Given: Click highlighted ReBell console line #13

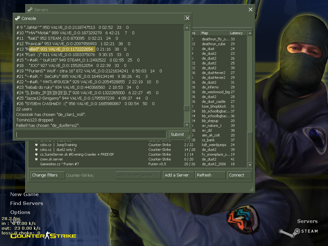Looking at the screenshot, I should click(x=71, y=49).
